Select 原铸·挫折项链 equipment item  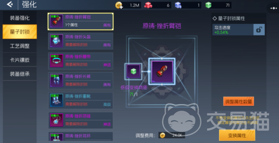(81, 120)
